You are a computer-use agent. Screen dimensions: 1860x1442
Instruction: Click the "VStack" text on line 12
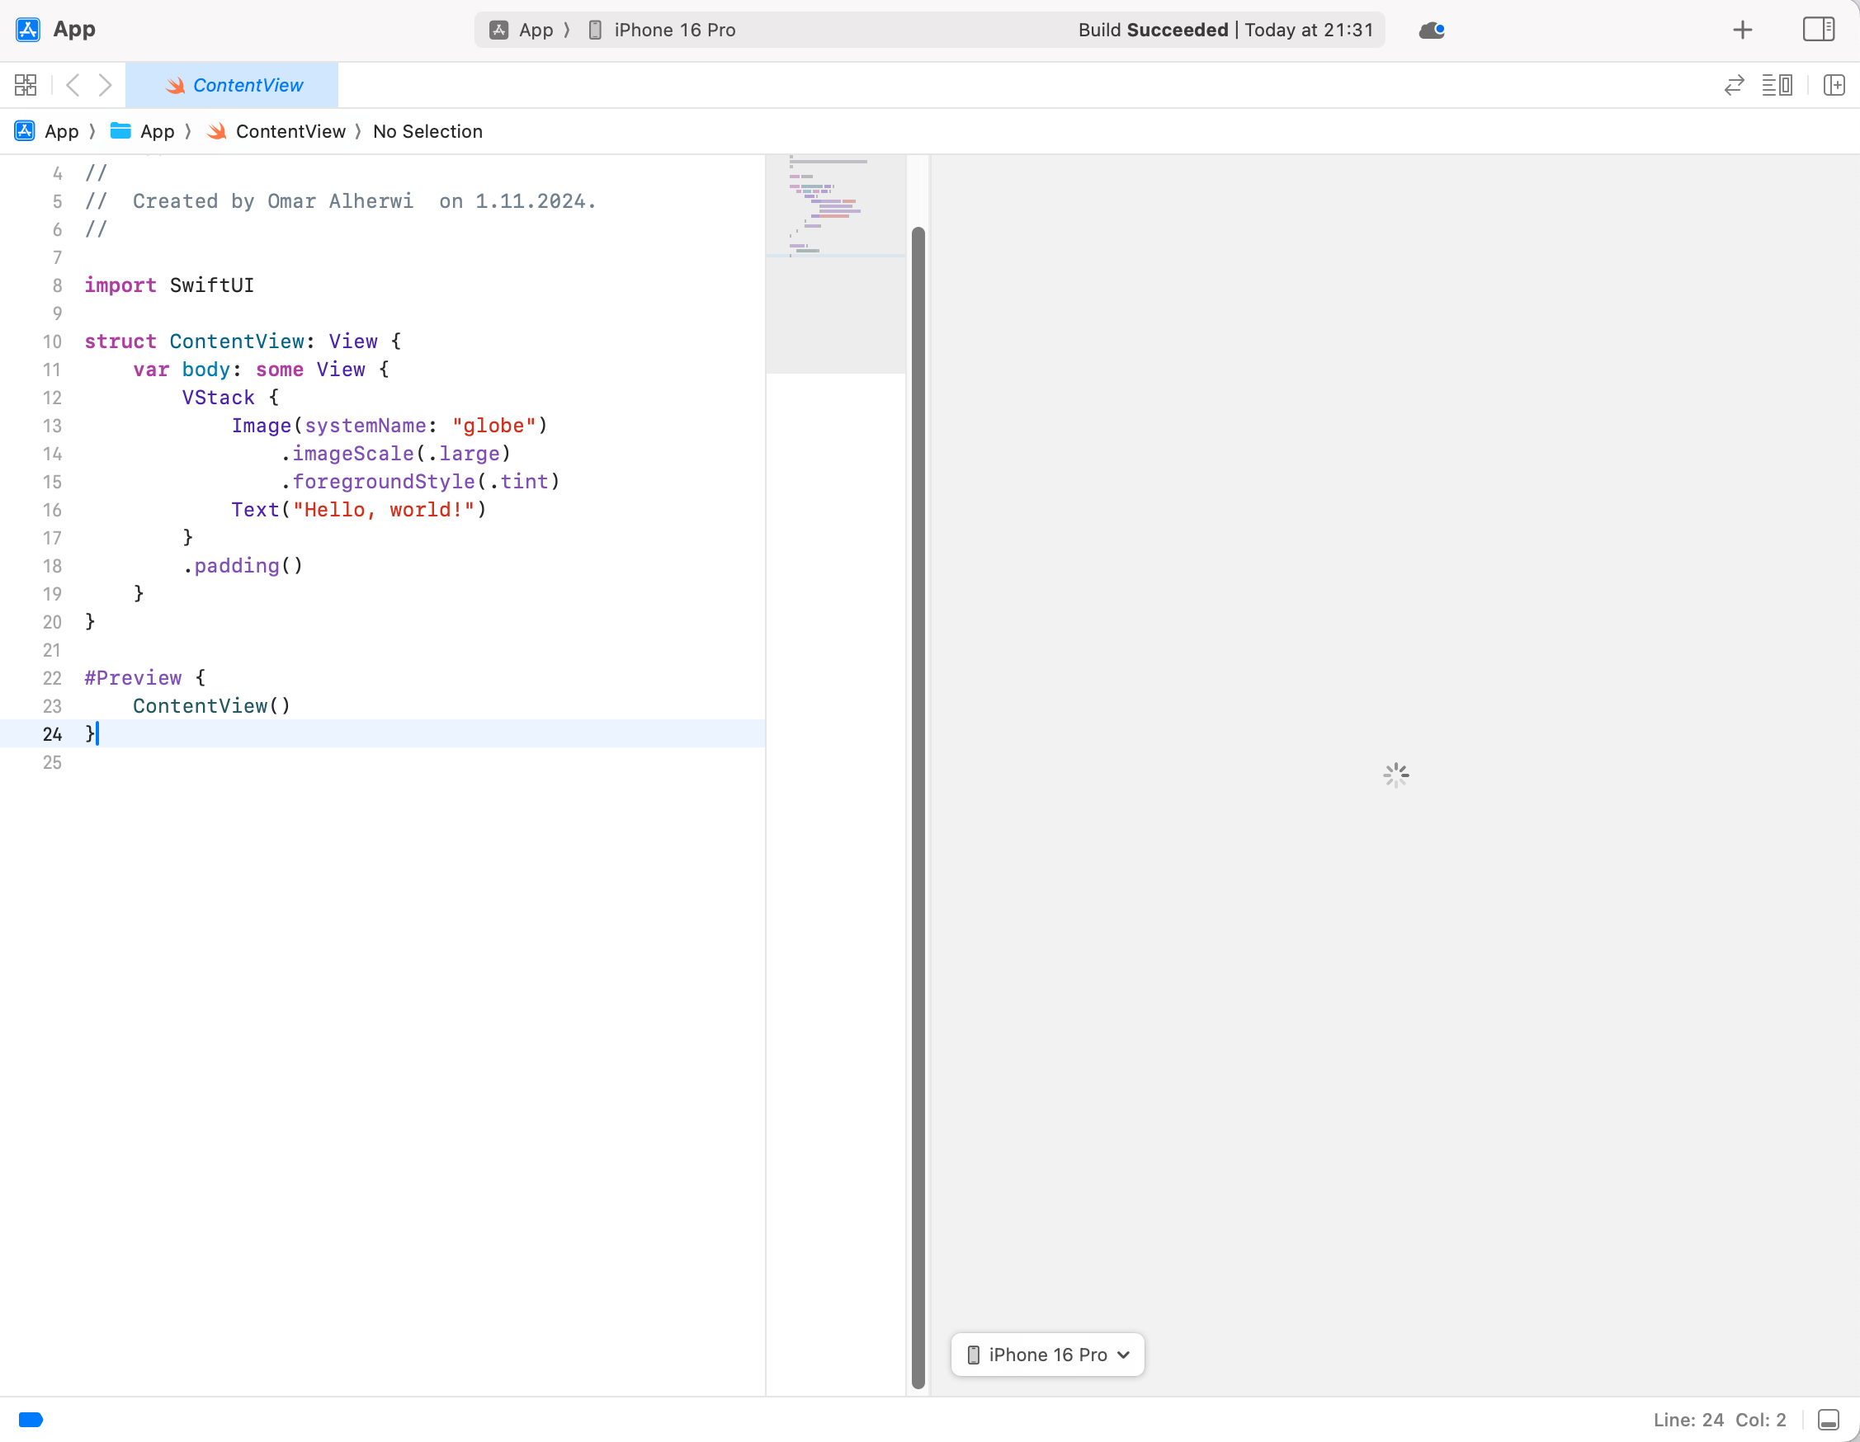pos(218,398)
